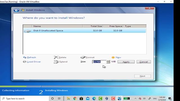Open Google Chrome from the taskbar

(x=75, y=98)
